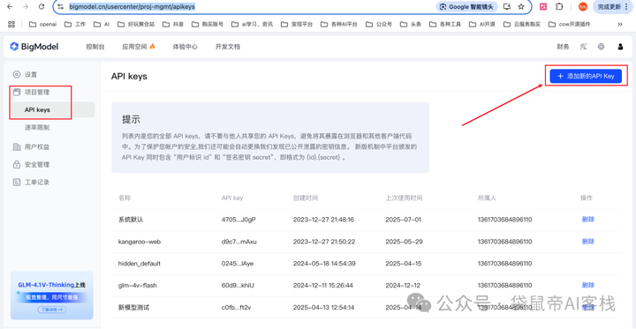
Task: Click the 上次使用时间 column header
Action: pos(404,198)
